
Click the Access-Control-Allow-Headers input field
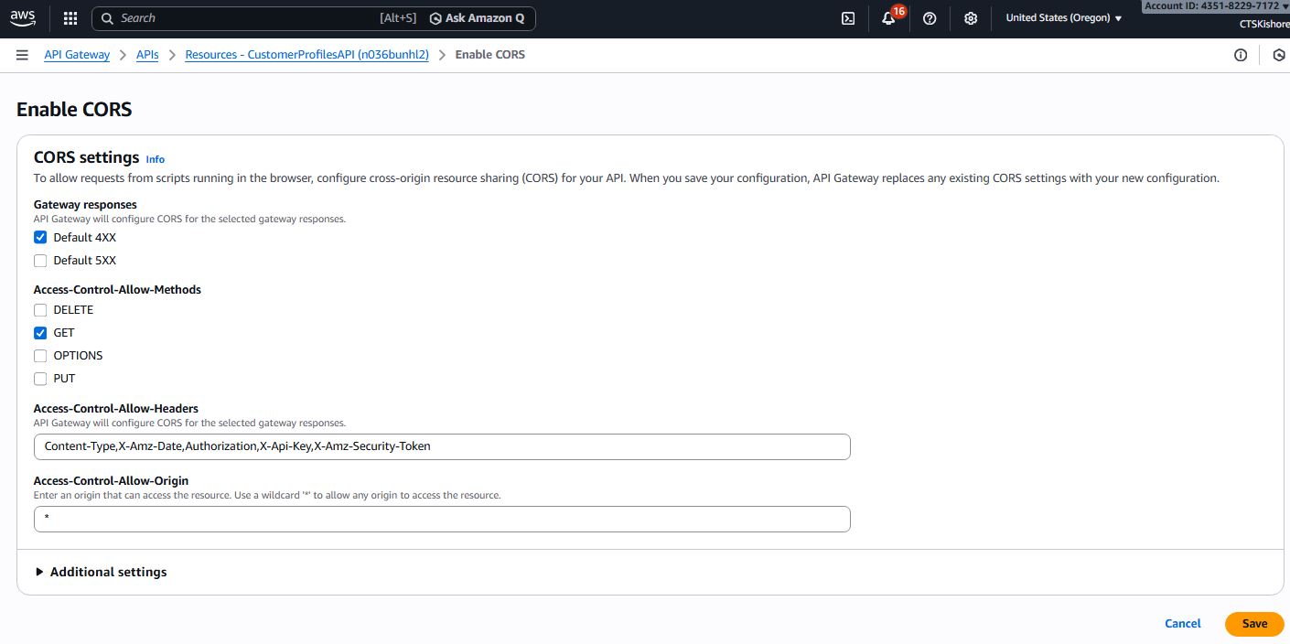coord(442,446)
